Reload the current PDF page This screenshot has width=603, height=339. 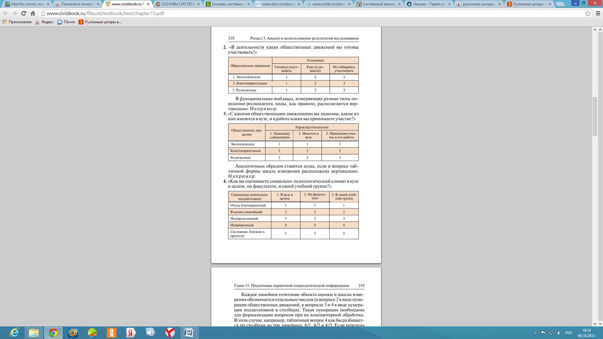coord(24,13)
